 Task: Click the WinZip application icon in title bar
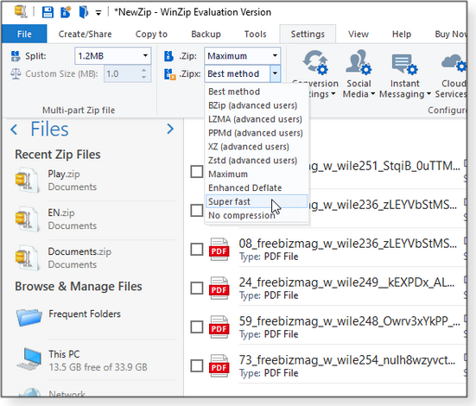[21, 12]
